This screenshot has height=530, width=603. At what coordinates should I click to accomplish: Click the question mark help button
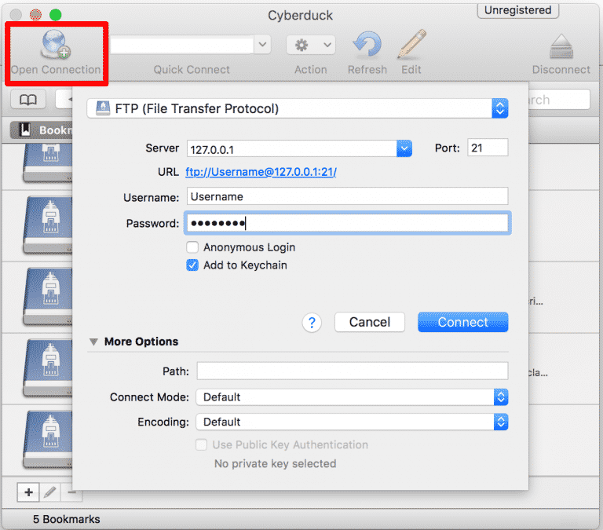[312, 322]
